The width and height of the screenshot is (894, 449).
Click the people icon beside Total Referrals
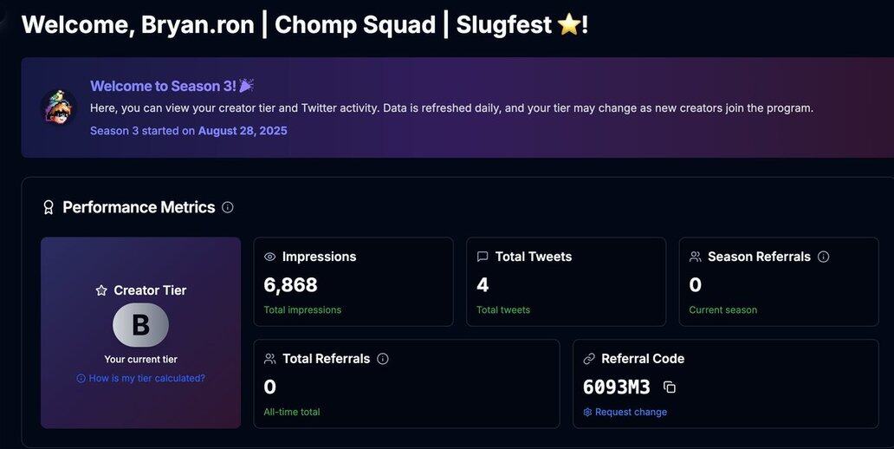269,359
